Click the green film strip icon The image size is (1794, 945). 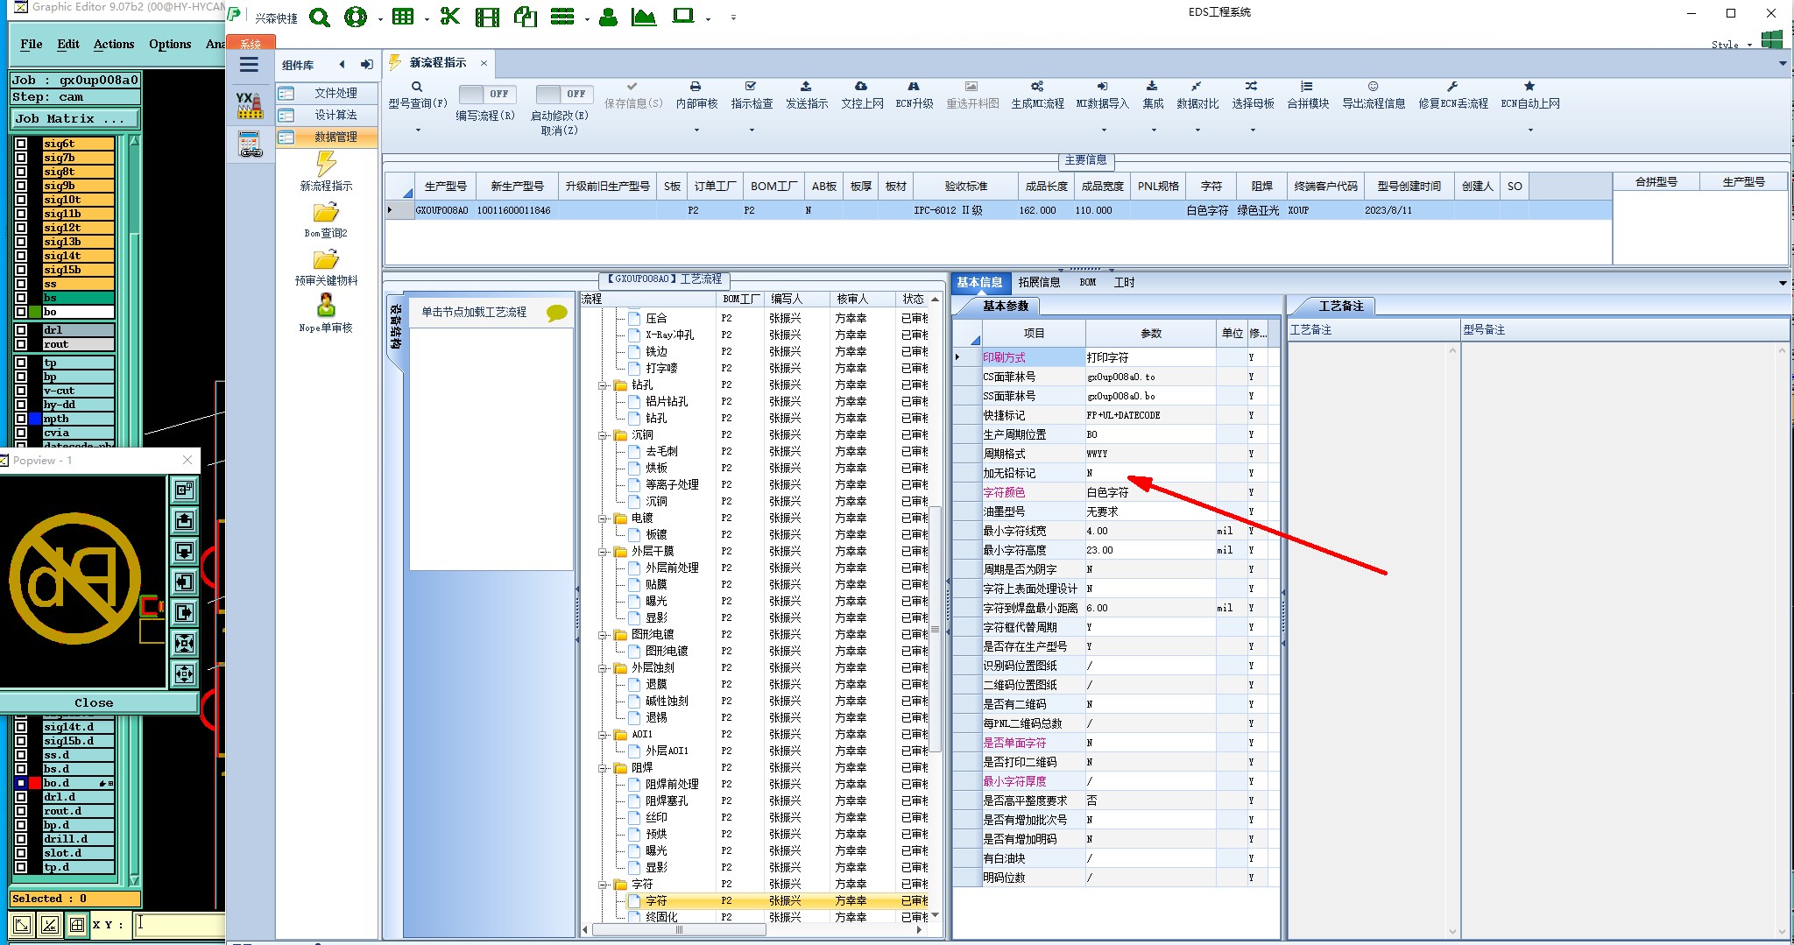pos(487,18)
